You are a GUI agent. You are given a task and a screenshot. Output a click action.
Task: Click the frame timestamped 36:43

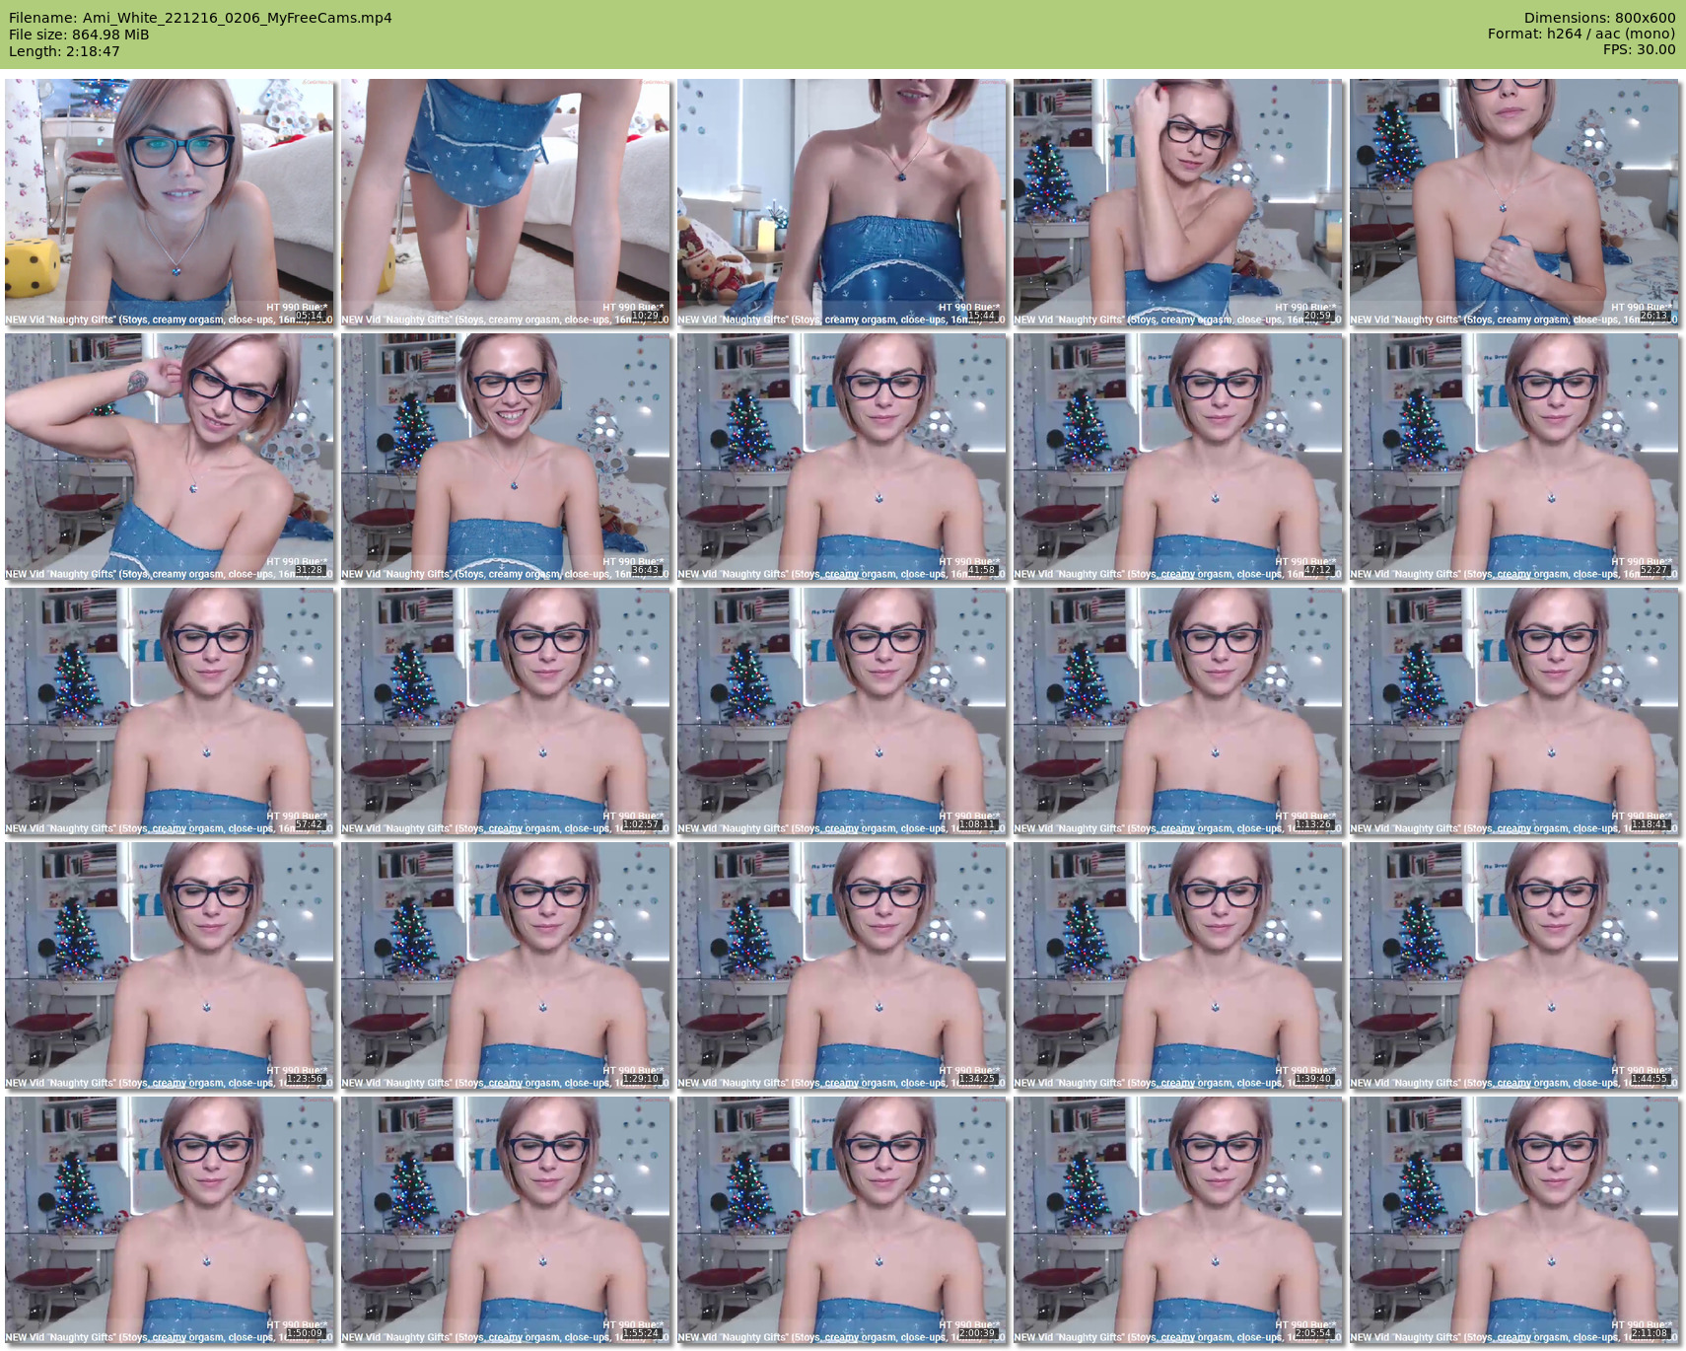coord(506,458)
